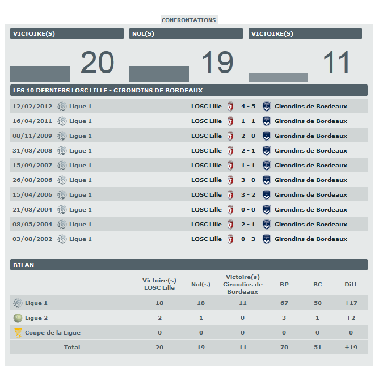Click the 11 victories bar on right
Image resolution: width=379 pixels, height=368 pixels.
pyautogui.click(x=278, y=77)
